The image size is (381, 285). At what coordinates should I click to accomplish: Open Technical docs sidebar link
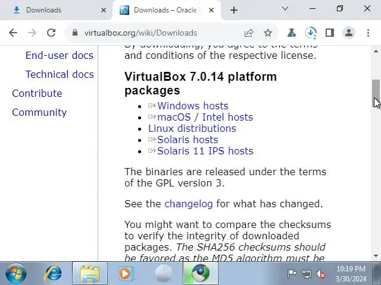[60, 74]
